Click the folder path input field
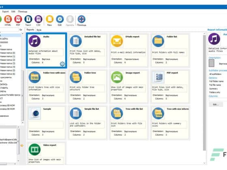Viewport: 227px width, 170px height. point(9,30)
